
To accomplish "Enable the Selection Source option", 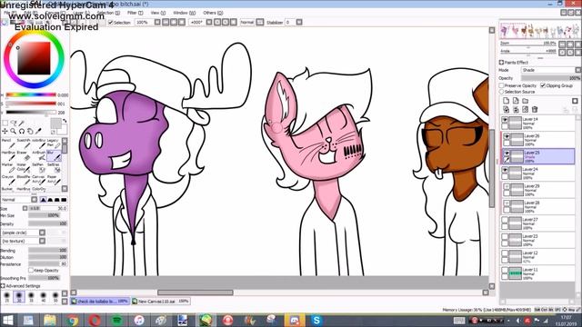I will [501, 92].
